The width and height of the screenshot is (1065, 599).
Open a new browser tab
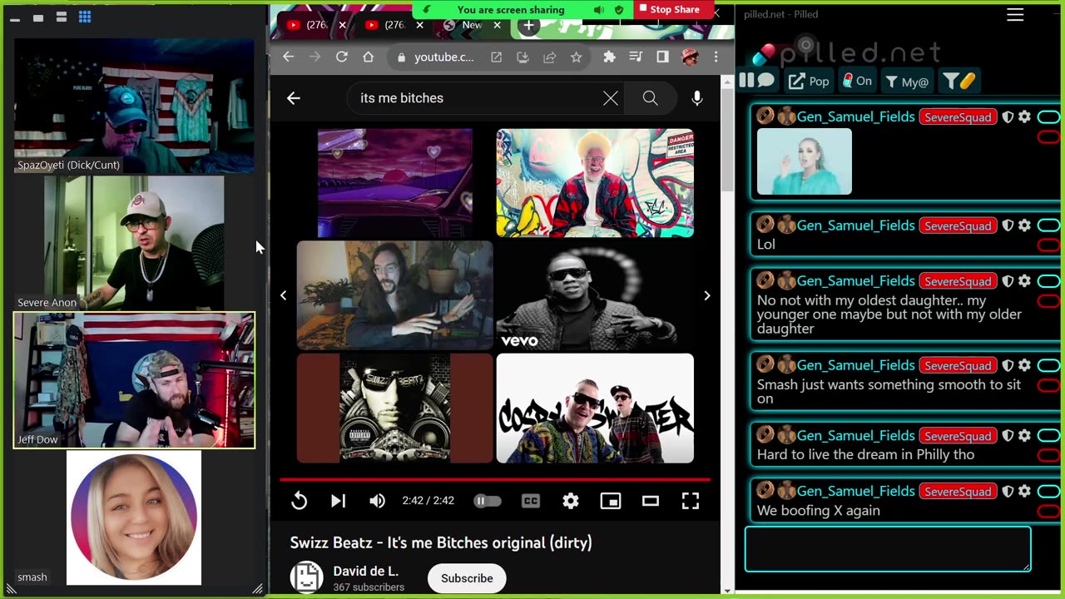point(528,25)
